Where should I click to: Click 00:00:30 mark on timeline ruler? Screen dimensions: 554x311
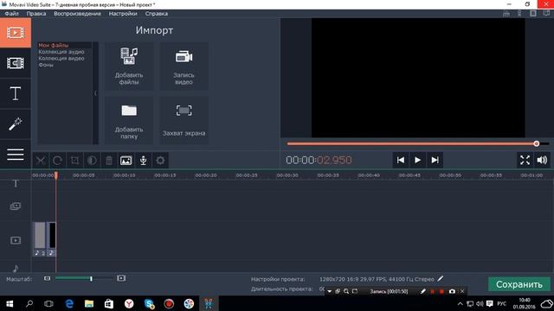coord(287,175)
